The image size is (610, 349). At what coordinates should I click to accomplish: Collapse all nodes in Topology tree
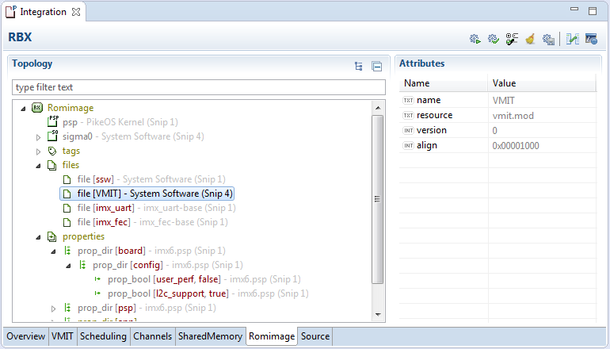point(376,67)
